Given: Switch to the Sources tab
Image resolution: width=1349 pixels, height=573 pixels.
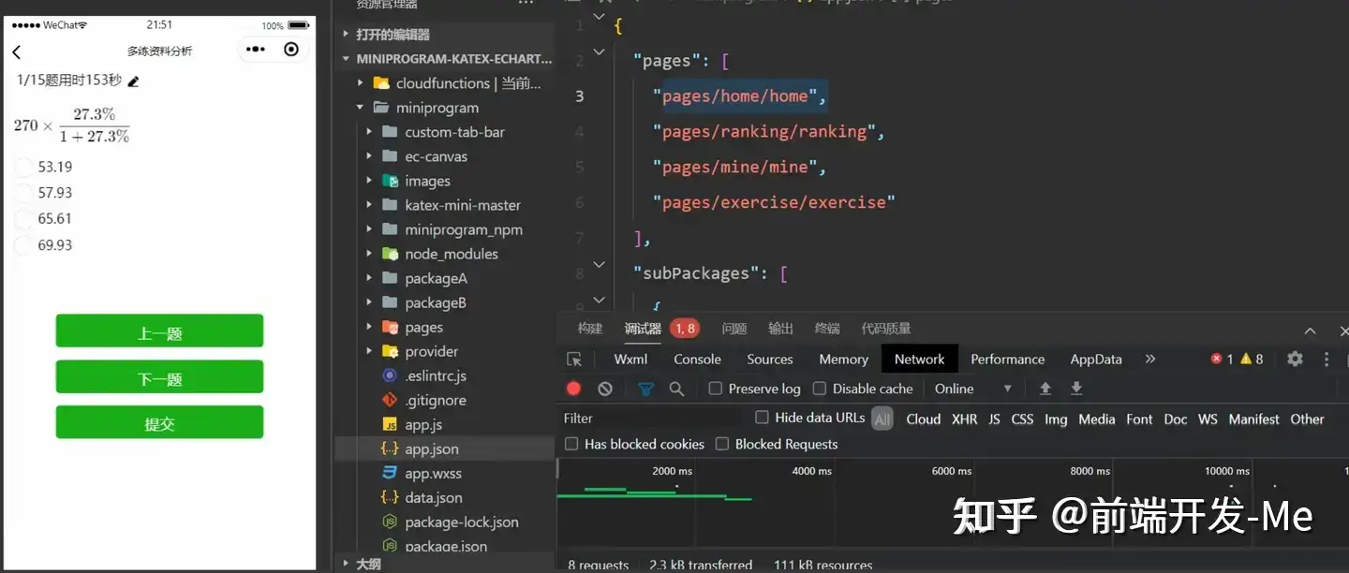Looking at the screenshot, I should pyautogui.click(x=770, y=359).
